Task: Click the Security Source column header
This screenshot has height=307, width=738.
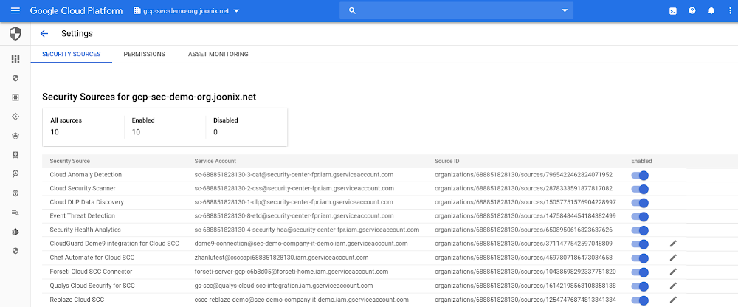Action: pyautogui.click(x=69, y=161)
